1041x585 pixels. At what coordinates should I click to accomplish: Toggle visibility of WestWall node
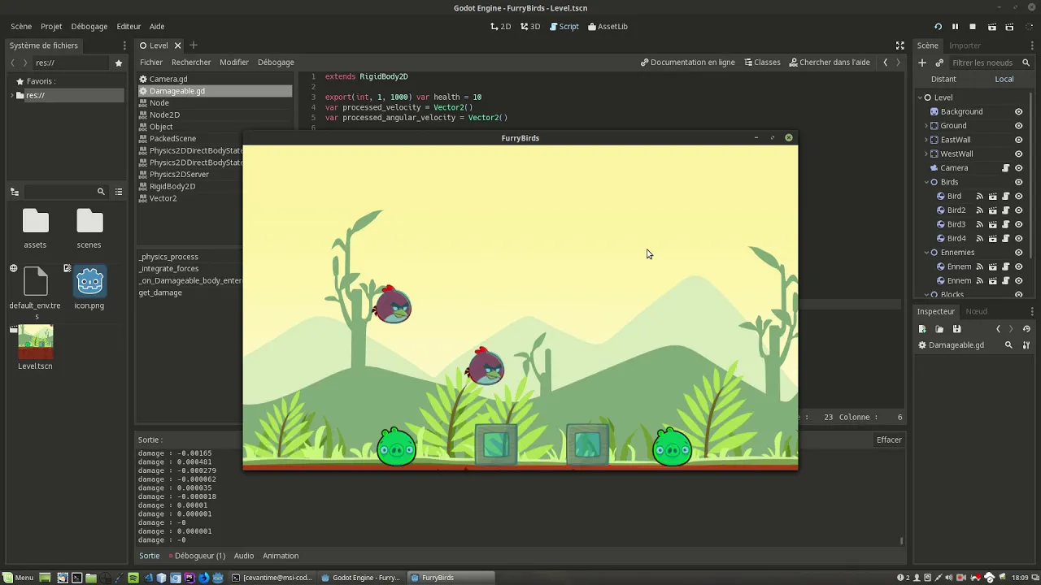1018,154
